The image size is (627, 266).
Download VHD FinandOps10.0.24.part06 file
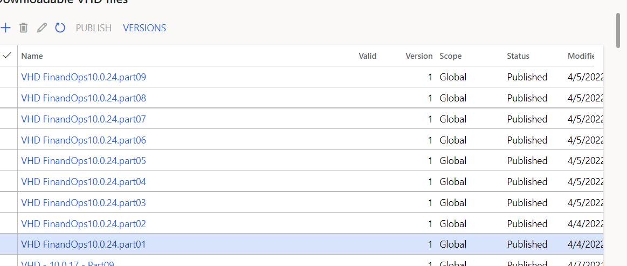84,140
